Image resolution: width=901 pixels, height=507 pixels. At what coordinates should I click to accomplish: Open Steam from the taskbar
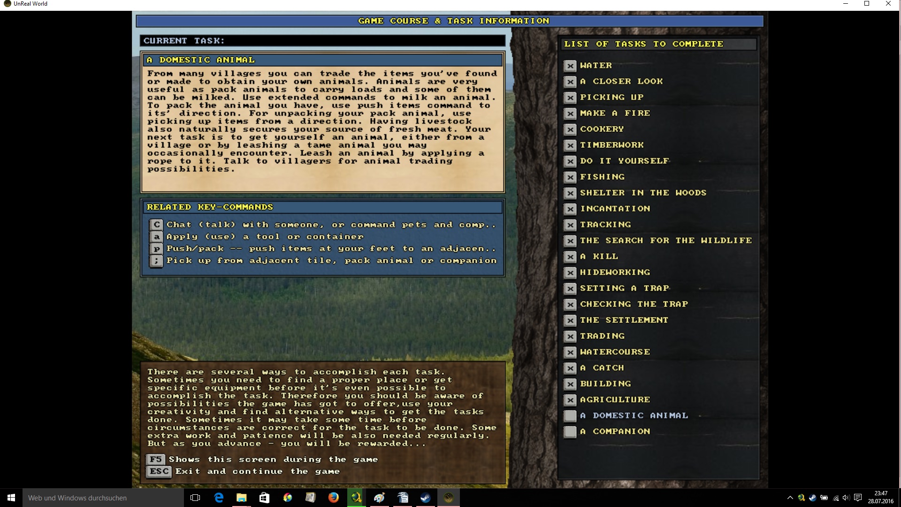click(425, 498)
